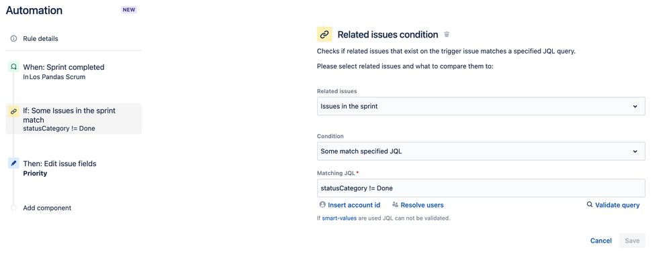This screenshot has height=268, width=671.
Task: Click the Add component circle node
Action: [x=13, y=208]
